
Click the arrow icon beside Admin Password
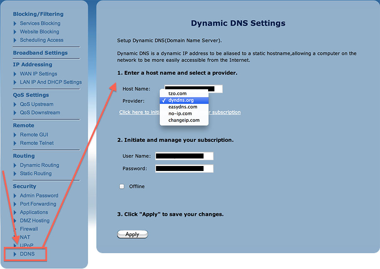point(15,196)
